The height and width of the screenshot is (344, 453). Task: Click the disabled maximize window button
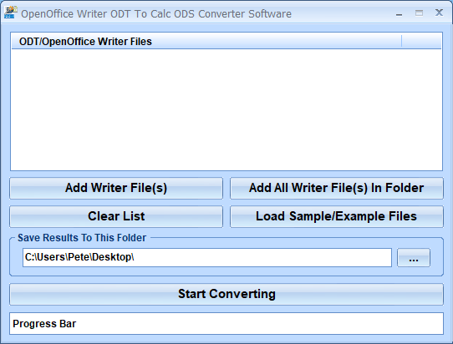[420, 13]
